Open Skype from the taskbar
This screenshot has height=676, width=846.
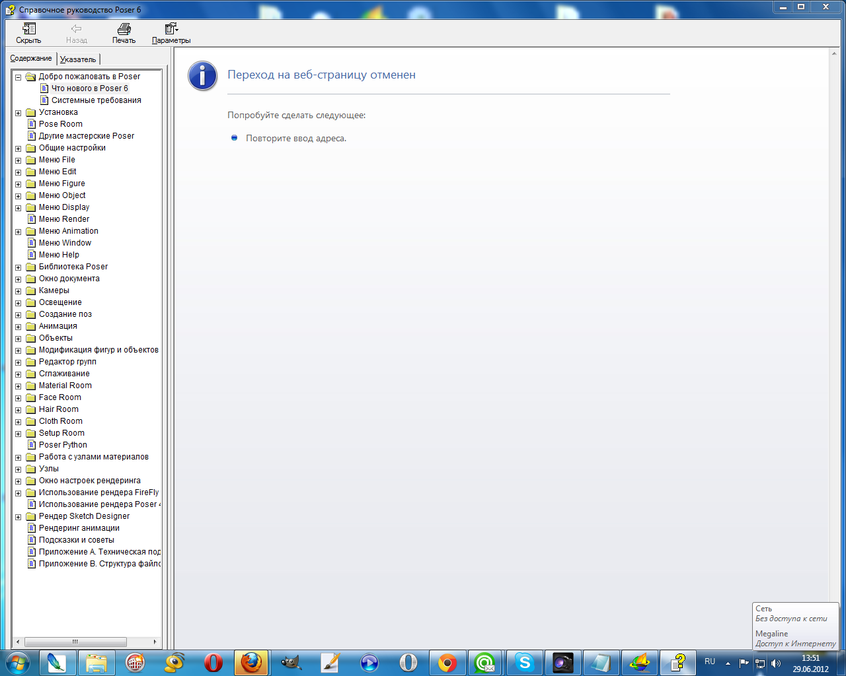coord(525,662)
